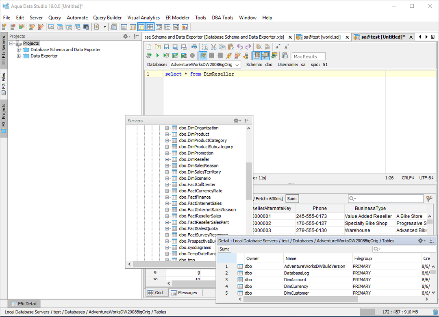Click the Servers panel gear icon
The height and width of the screenshot is (317, 439).
(237, 121)
